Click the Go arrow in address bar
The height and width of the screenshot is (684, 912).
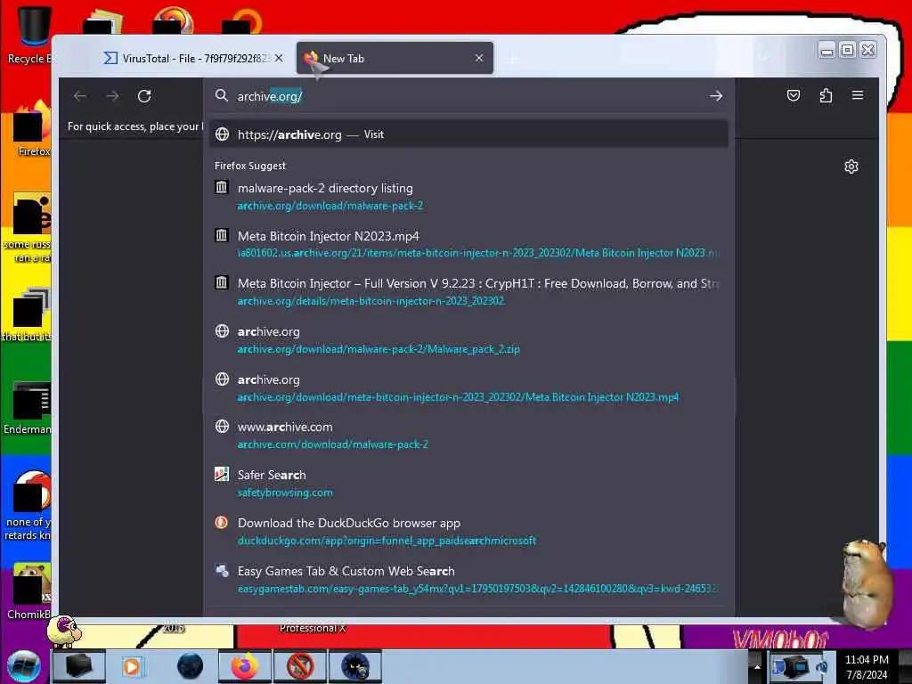(716, 96)
